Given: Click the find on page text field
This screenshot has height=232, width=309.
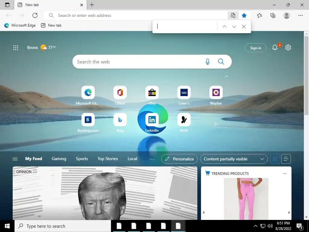Looking at the screenshot, I should [186, 27].
